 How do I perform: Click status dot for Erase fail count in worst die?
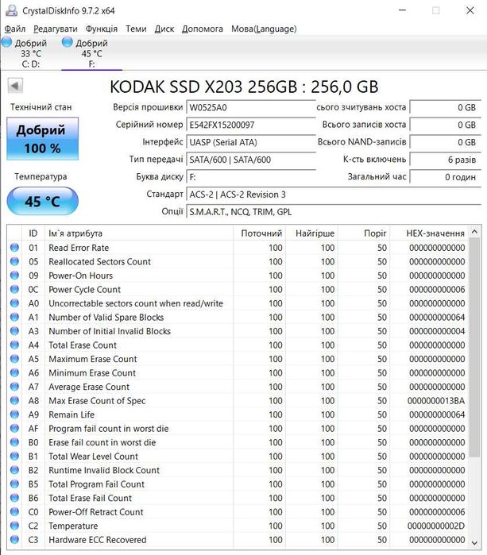pos(14,442)
